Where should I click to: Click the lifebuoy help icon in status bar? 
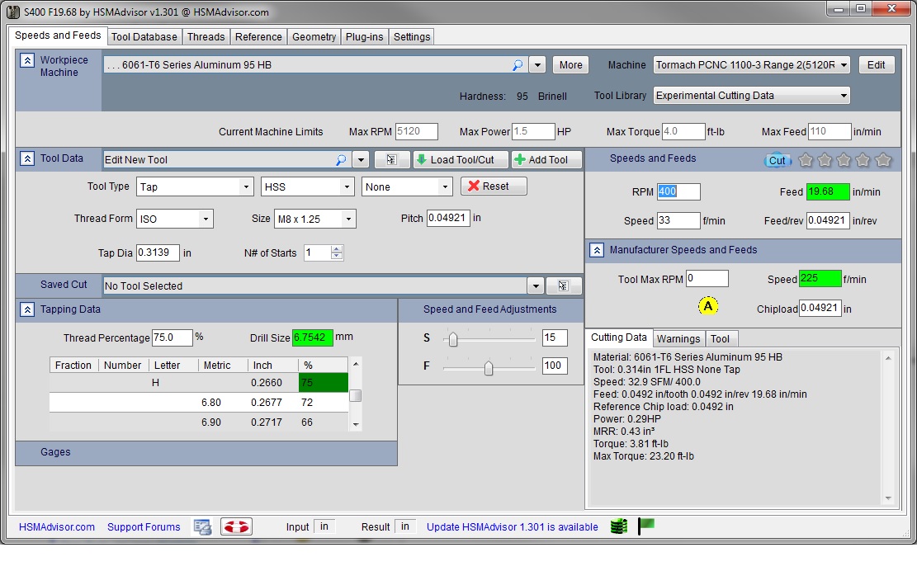pos(236,526)
